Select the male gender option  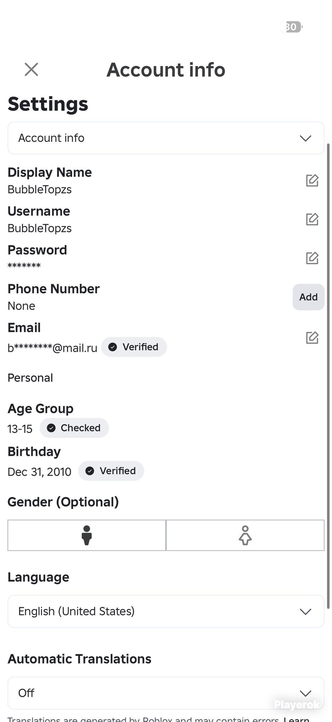click(87, 535)
